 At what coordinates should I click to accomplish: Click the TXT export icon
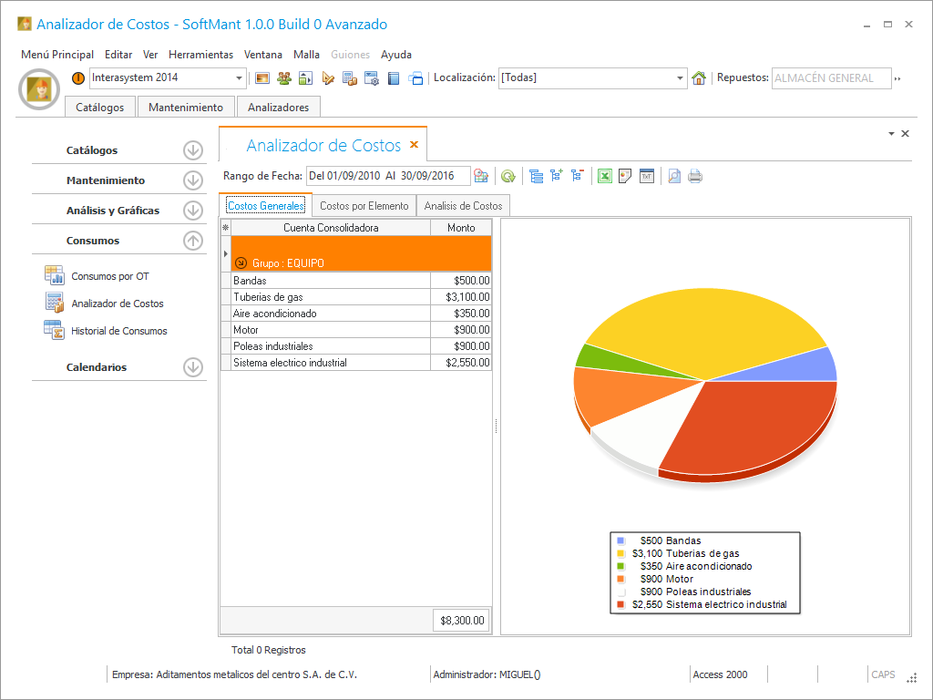pyautogui.click(x=647, y=176)
